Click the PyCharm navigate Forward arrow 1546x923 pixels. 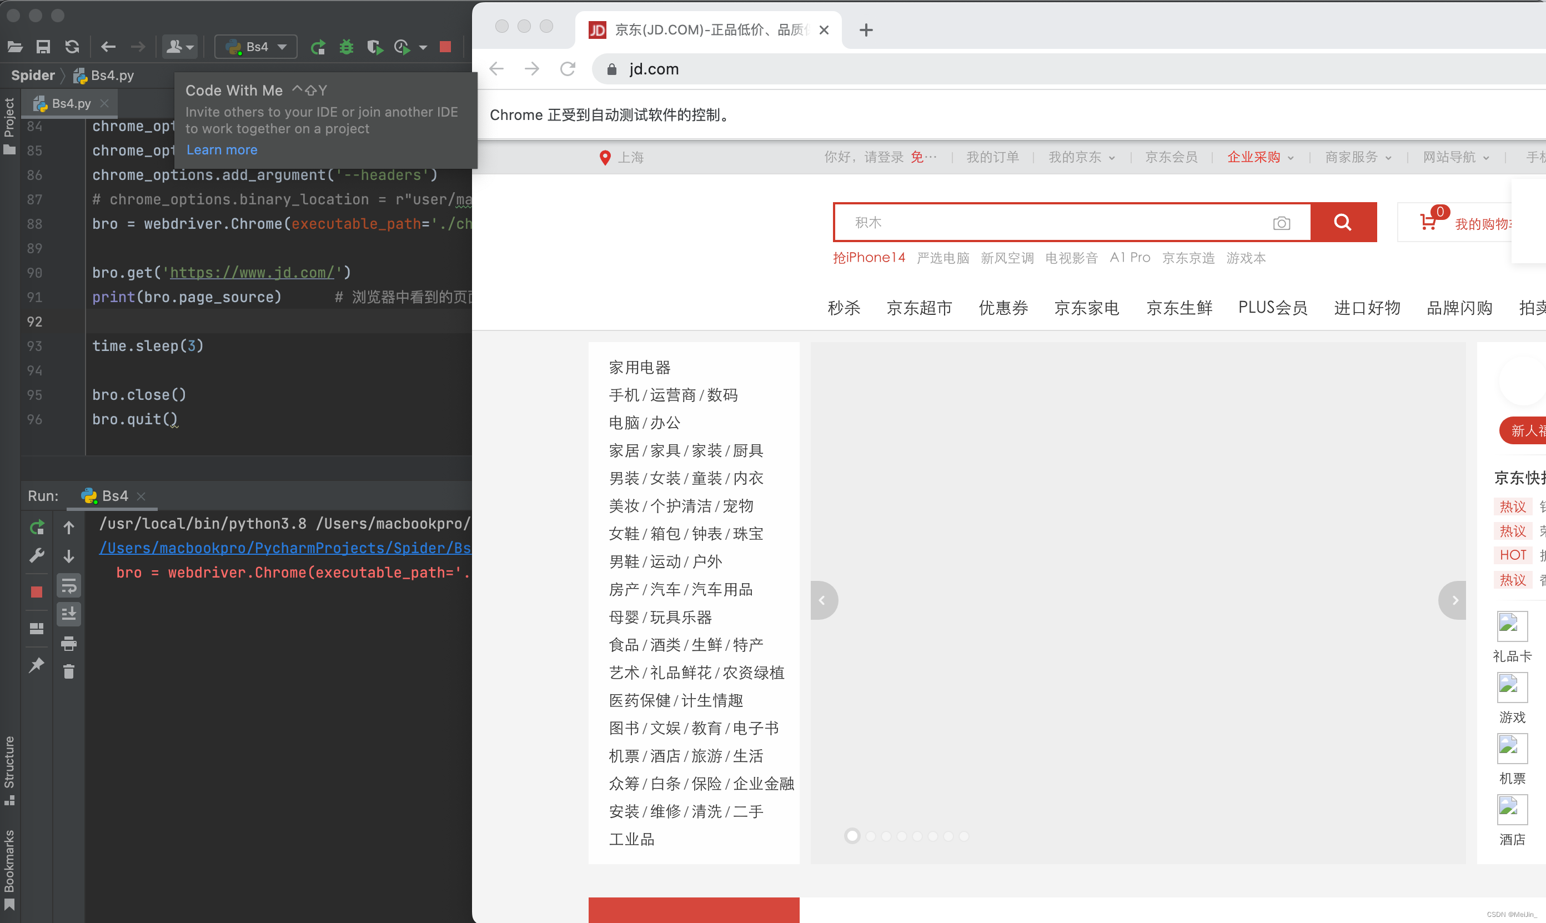(x=137, y=47)
